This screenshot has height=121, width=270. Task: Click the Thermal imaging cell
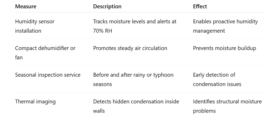[x=35, y=102]
